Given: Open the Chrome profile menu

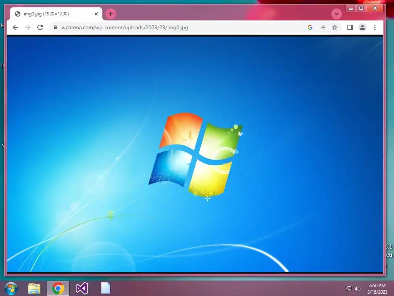Looking at the screenshot, I should pyautogui.click(x=362, y=27).
